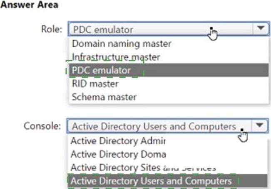Screen dimensions: 271x189
Task: Pick RID master from the Role list
Action: [x=95, y=83]
